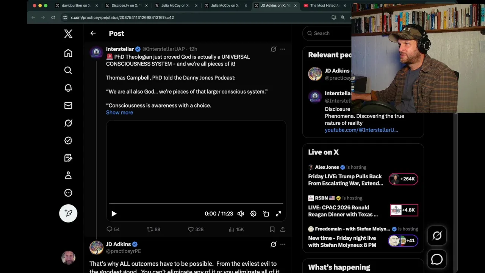The width and height of the screenshot is (485, 273).
Task: Go to Home in the sidebar
Action: coord(68,53)
